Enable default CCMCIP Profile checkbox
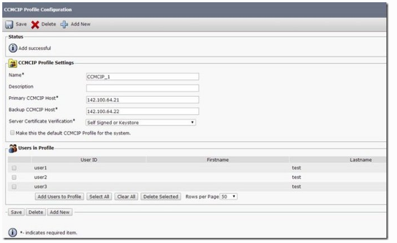This screenshot has width=397, height=243. [12, 133]
